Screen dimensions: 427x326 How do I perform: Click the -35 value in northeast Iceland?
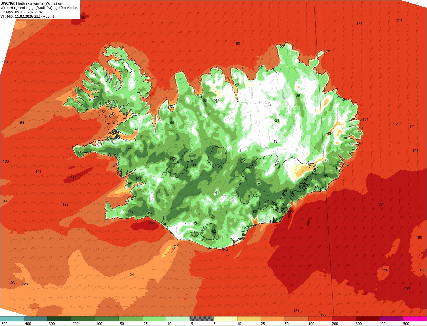click(298, 96)
